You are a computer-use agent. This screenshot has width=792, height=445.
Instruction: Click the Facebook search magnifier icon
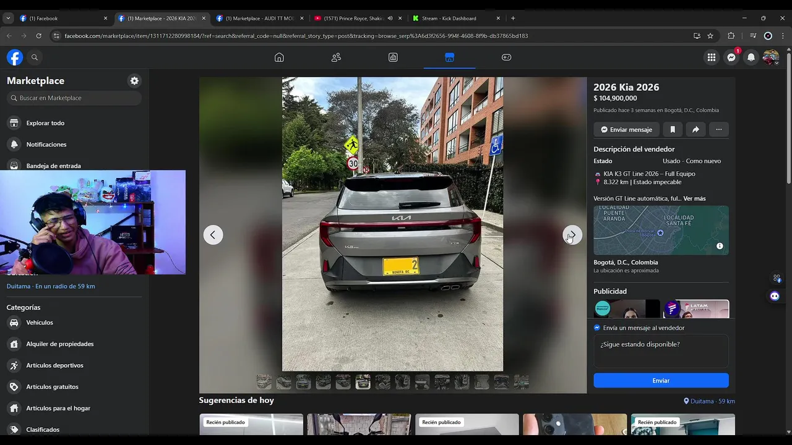pyautogui.click(x=35, y=57)
